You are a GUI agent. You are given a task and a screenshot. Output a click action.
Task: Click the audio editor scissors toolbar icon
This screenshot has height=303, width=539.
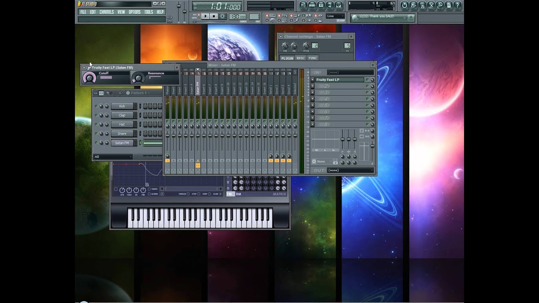pos(431,5)
